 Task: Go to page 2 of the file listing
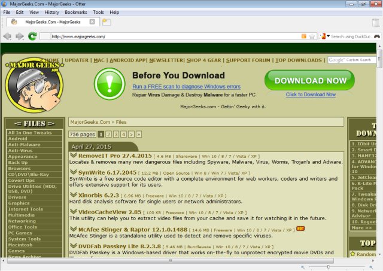[108, 135]
